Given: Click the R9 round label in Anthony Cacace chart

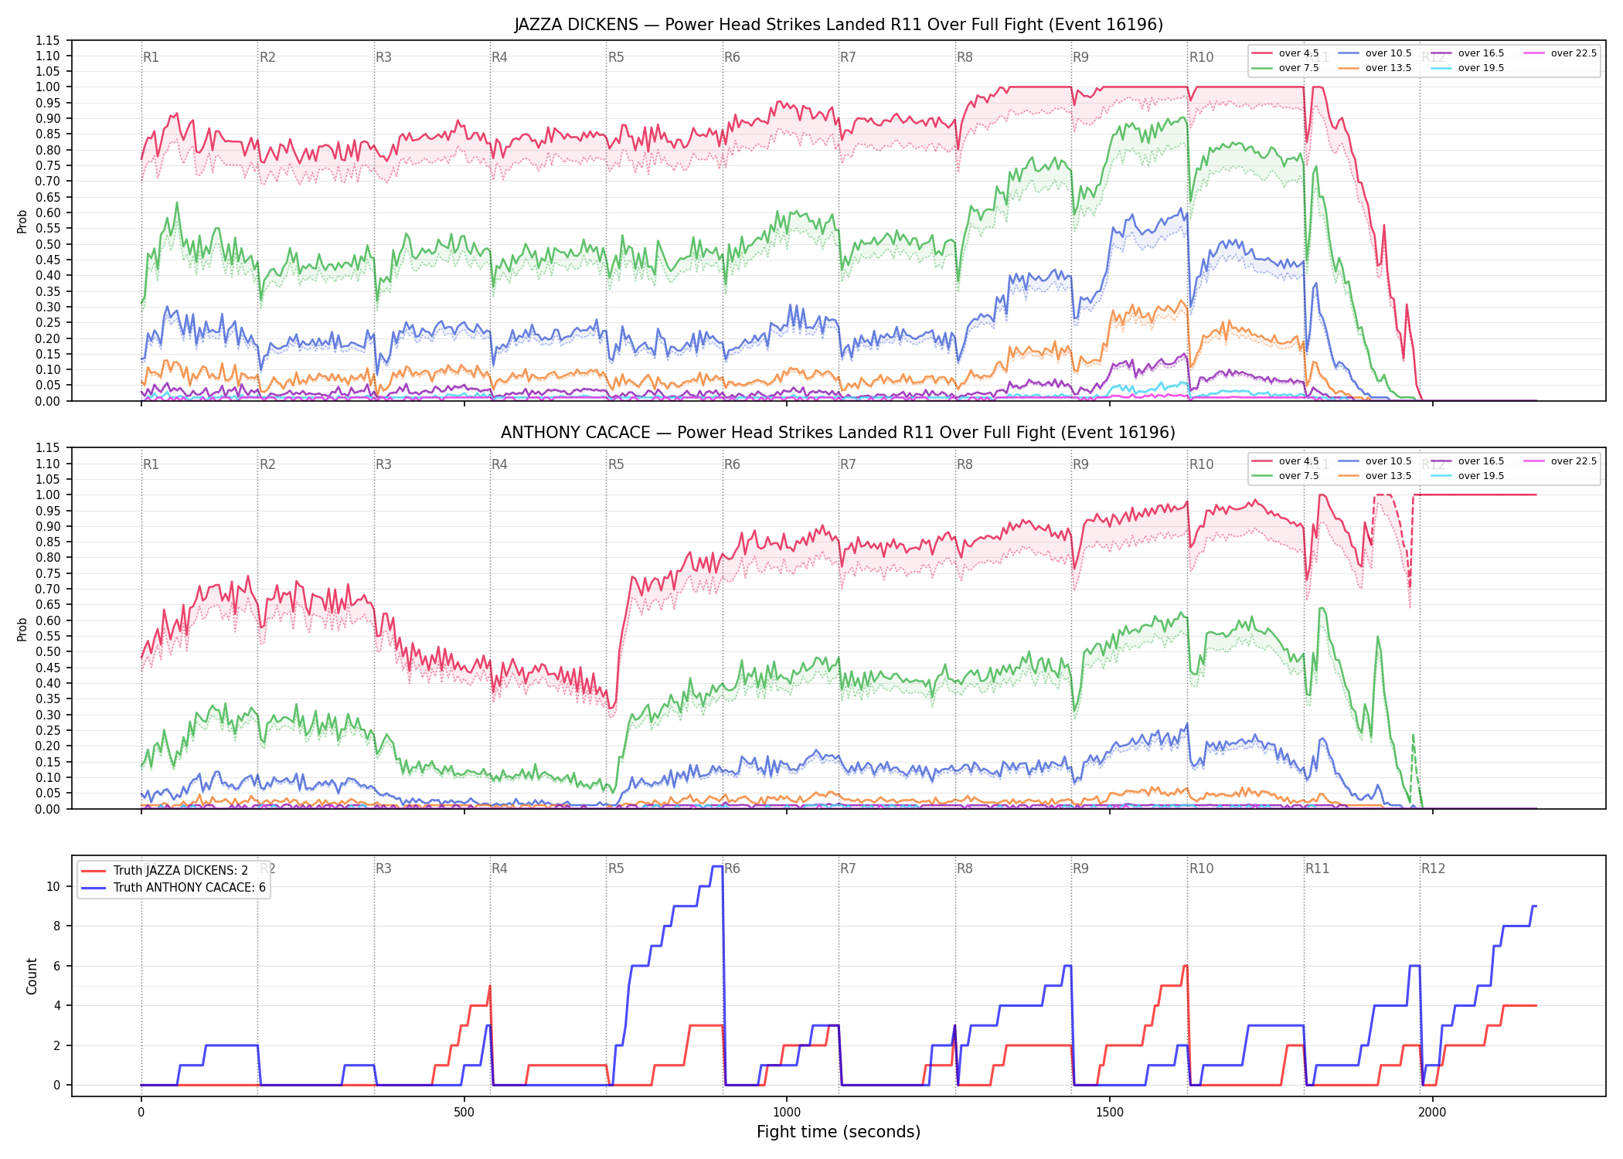Looking at the screenshot, I should [x=1080, y=464].
